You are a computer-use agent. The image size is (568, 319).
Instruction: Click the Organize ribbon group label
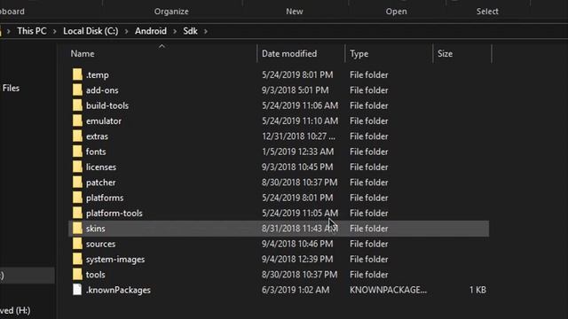click(x=171, y=12)
